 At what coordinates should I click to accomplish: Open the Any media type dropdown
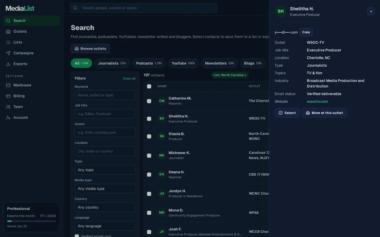pyautogui.click(x=105, y=189)
